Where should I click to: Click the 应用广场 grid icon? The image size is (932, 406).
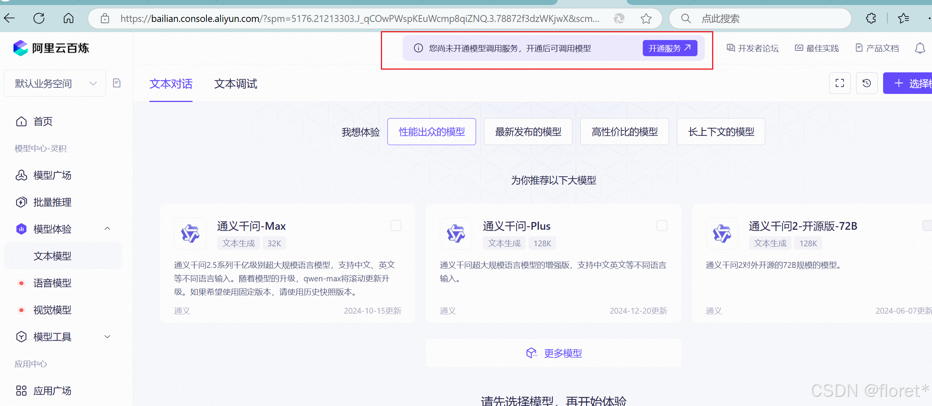[x=21, y=391]
